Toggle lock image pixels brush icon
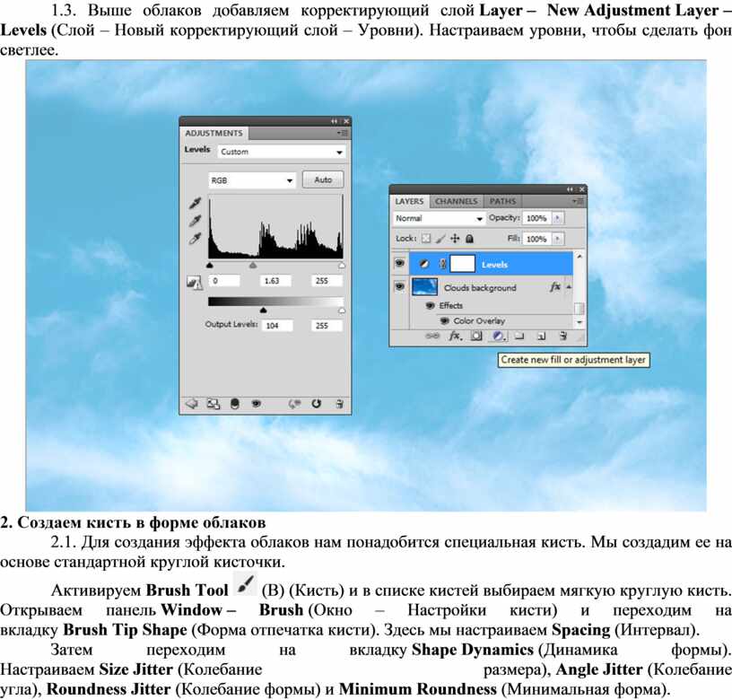 pyautogui.click(x=440, y=239)
